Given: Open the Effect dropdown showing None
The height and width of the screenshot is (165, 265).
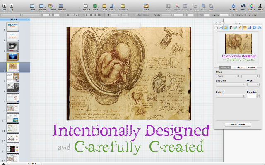Looking at the screenshot, I should (x=228, y=76).
